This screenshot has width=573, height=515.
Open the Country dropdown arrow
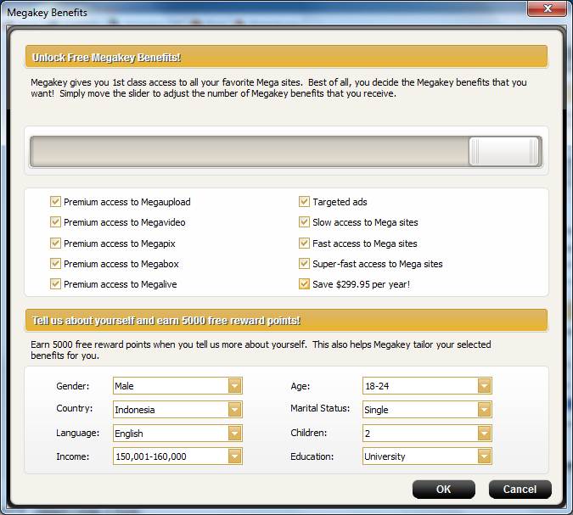pyautogui.click(x=234, y=410)
